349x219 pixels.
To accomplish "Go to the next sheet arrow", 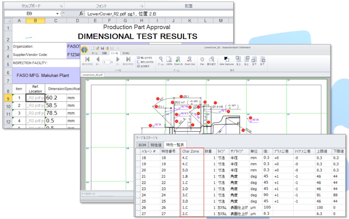I will pos(118,59).
